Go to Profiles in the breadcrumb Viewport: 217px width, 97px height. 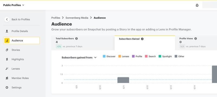click(56, 18)
